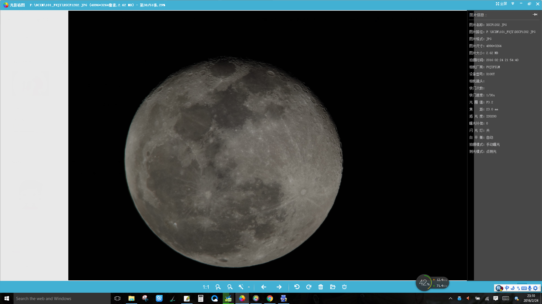Select the 相机厂商 FUJIFILM row
The width and height of the screenshot is (542, 304).
[484, 67]
